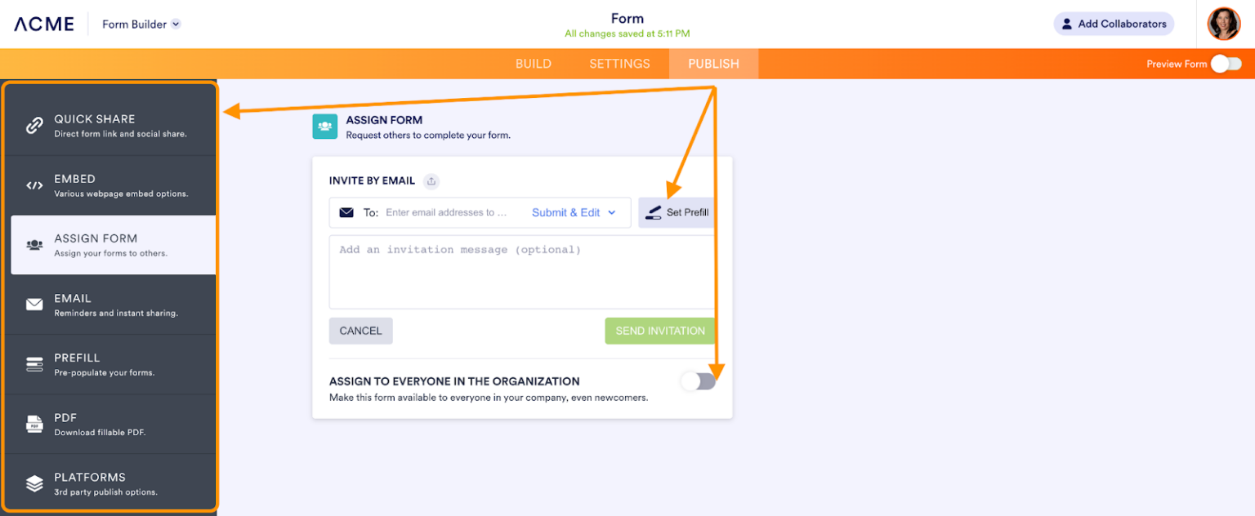
Task: Enable Assign to Everyone in the Organization
Action: tap(699, 380)
